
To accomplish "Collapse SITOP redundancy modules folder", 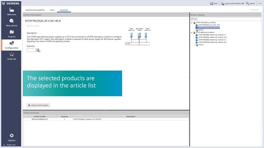I will 191,23.
